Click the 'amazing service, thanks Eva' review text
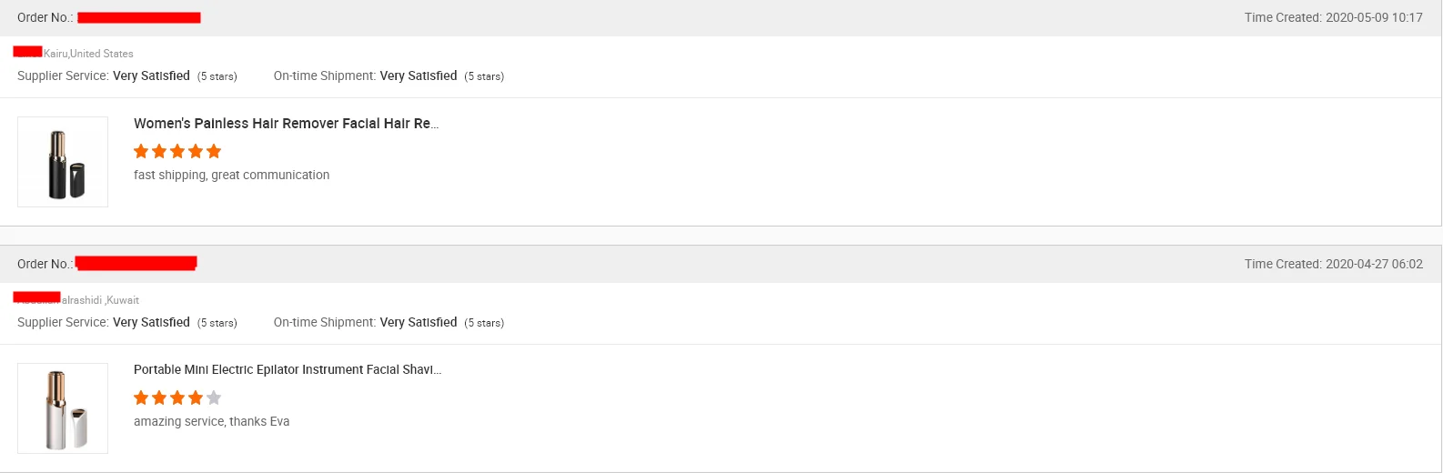 pyautogui.click(x=211, y=422)
